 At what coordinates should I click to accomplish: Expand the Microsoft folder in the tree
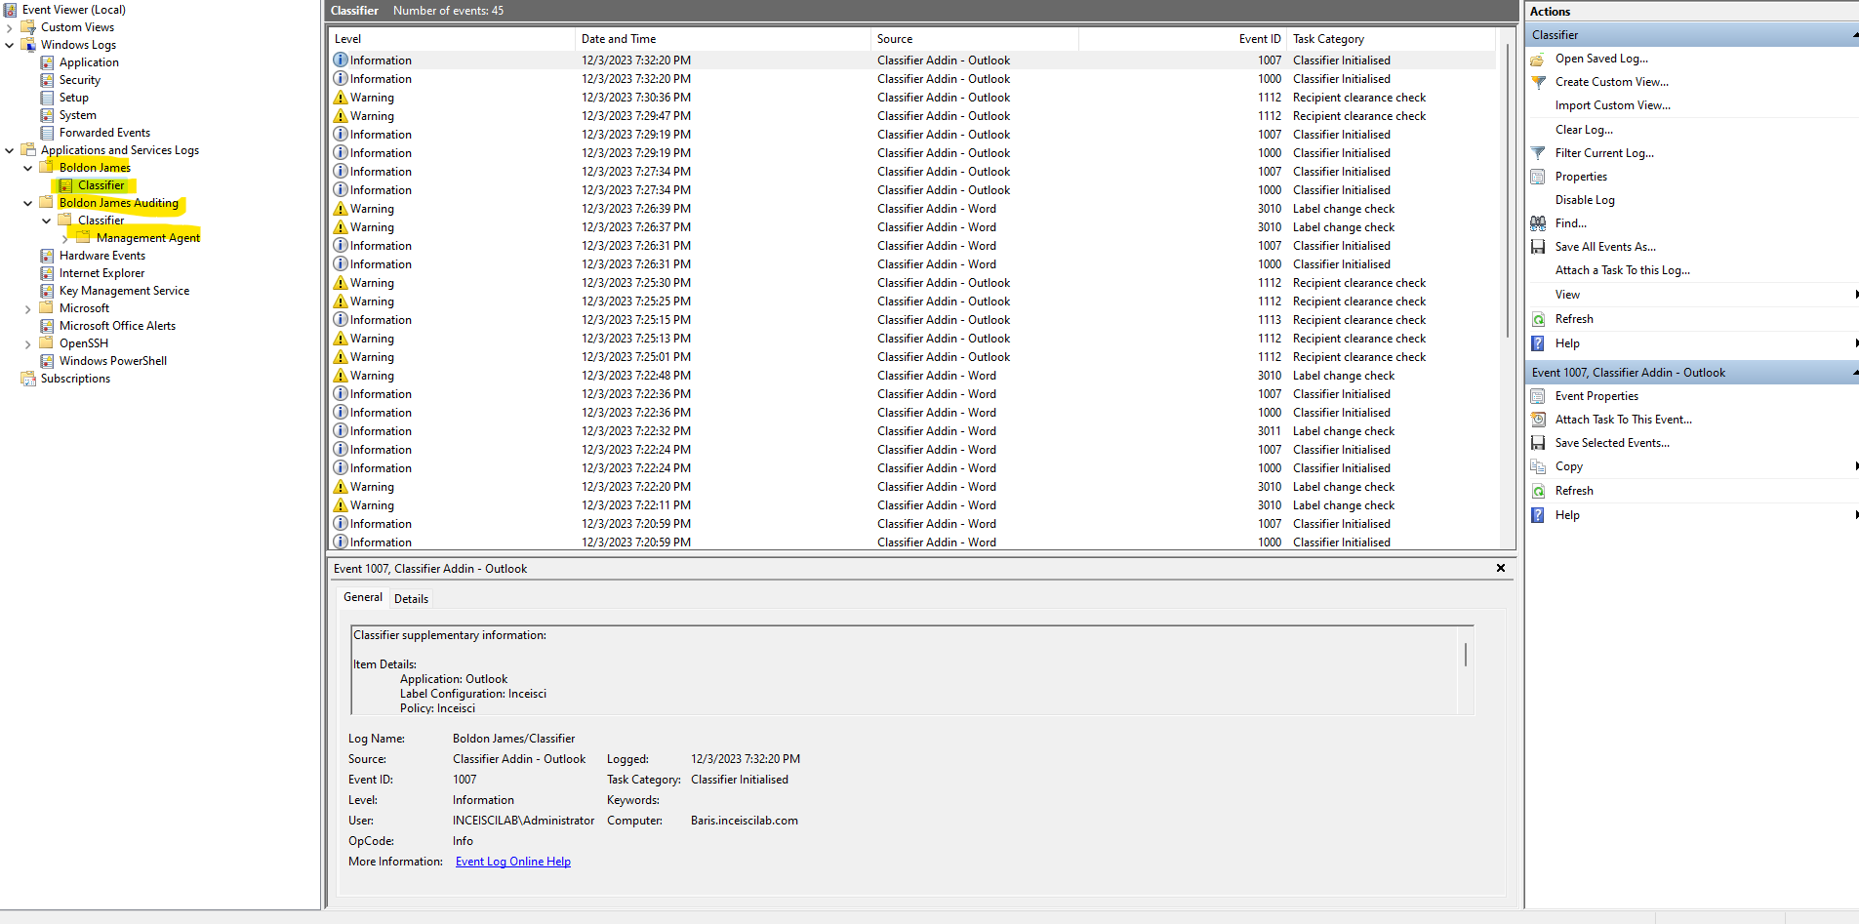click(x=27, y=309)
